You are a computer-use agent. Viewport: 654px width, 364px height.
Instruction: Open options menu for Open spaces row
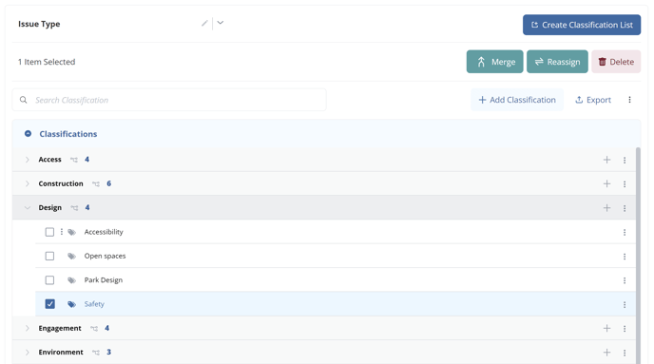tap(625, 257)
